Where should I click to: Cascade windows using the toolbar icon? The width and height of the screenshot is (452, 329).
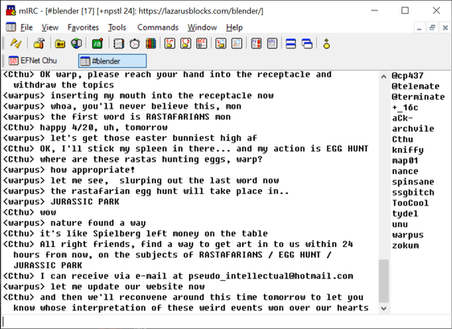[x=307, y=43]
